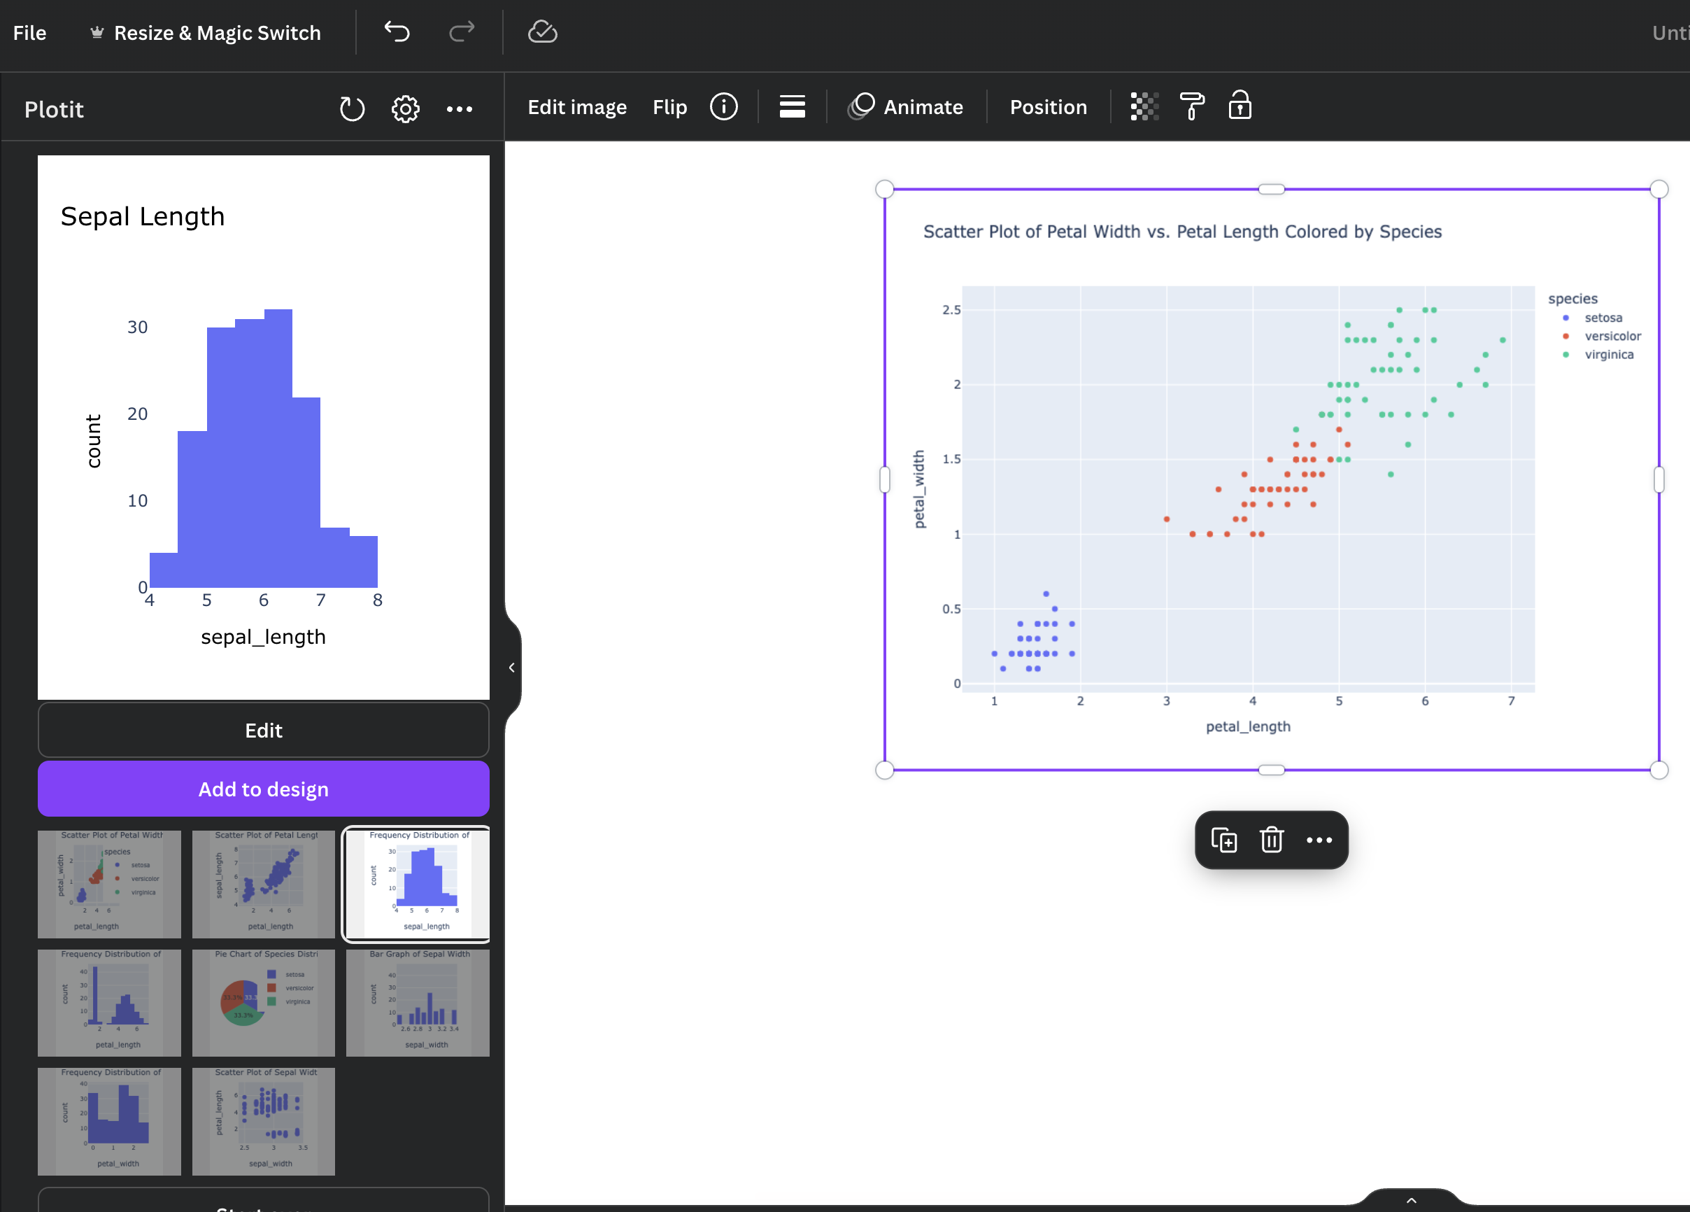Open the File menu
This screenshot has height=1212, width=1690.
pyautogui.click(x=30, y=33)
